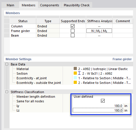Click the Supported Ends column header
The image size is (136, 130).
point(73,21)
